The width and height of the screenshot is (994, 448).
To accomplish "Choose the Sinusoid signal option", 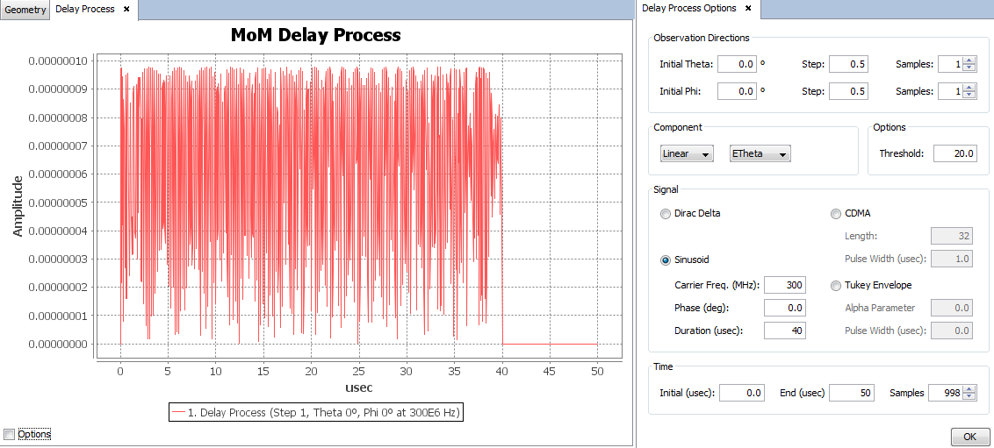I will pos(666,260).
